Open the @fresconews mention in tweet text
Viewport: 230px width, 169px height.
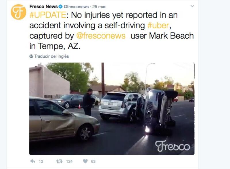[101, 36]
